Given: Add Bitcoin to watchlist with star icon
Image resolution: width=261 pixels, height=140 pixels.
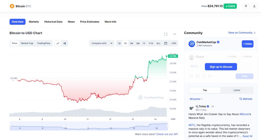Looking at the screenshot, I should tap(246, 6).
